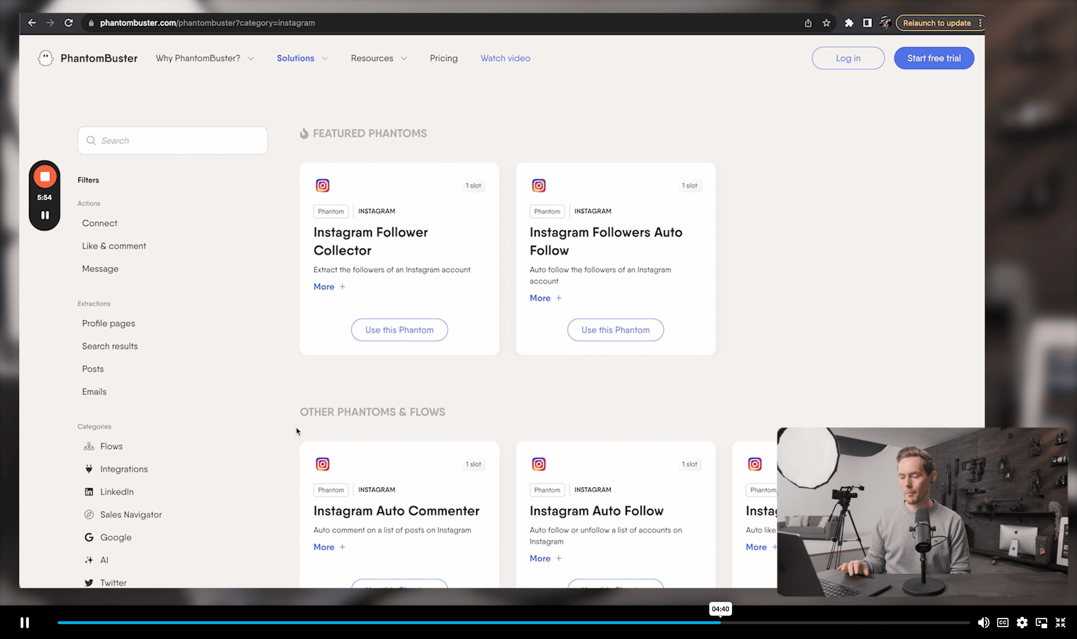The height and width of the screenshot is (639, 1077).
Task: Click the PhantomBuster ghost logo
Action: 46,58
